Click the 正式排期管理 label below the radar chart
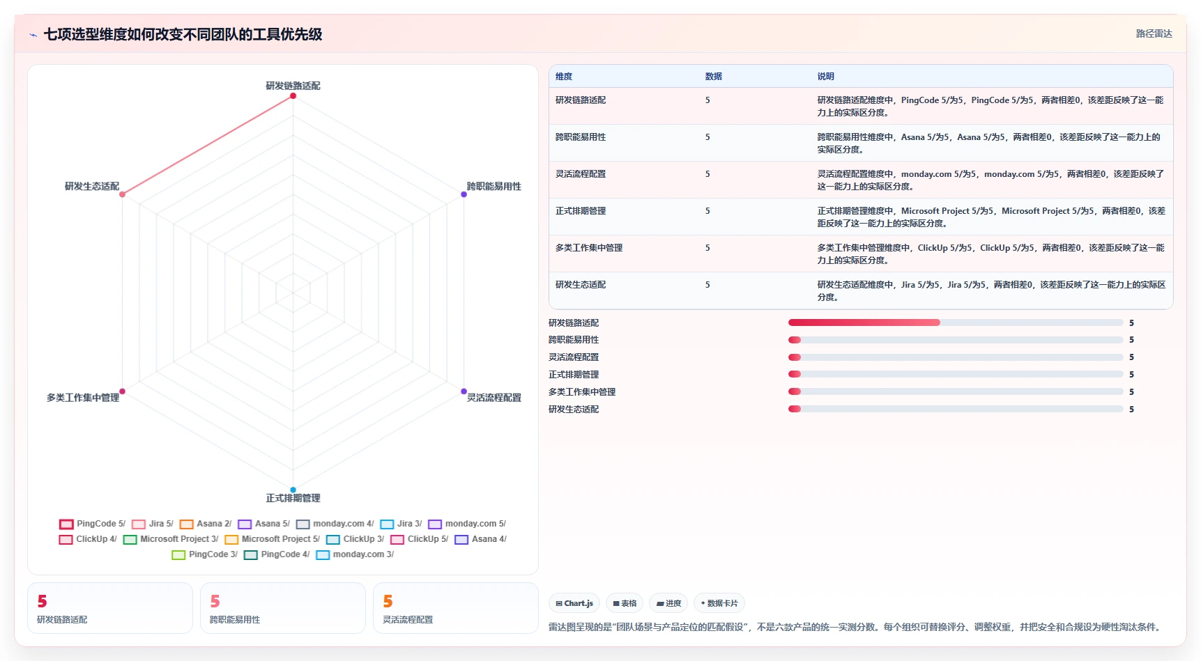This screenshot has height=661, width=1201. point(293,498)
